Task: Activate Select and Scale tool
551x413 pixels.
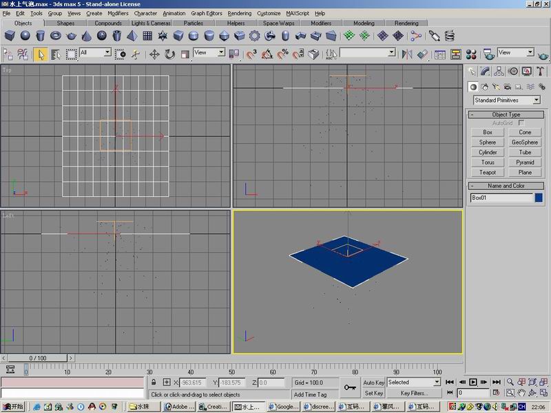Action: (x=185, y=54)
